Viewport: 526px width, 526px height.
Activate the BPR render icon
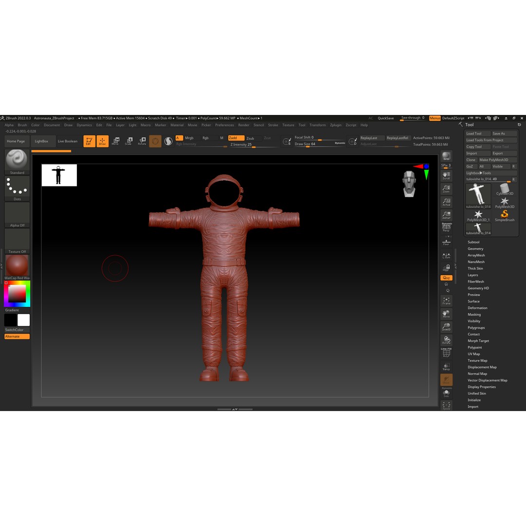pos(446,156)
